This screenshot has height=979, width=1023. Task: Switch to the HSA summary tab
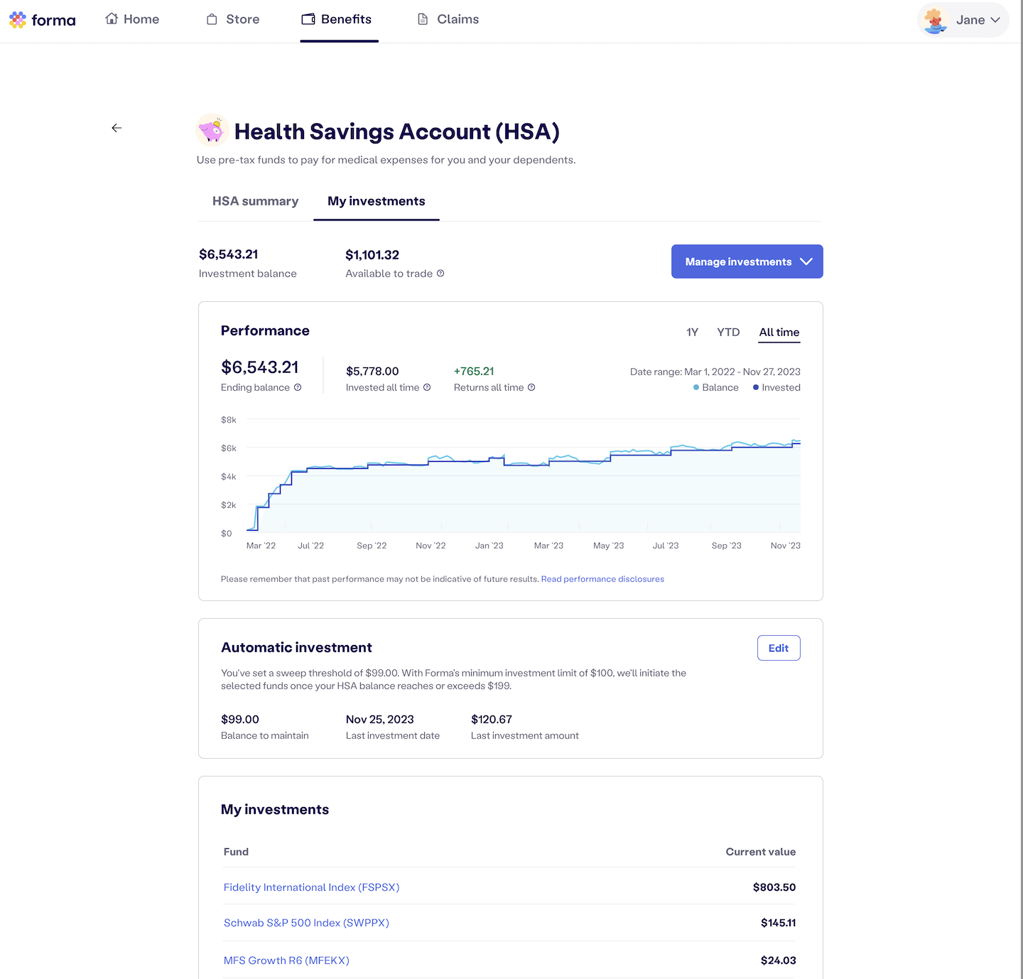pyautogui.click(x=255, y=201)
